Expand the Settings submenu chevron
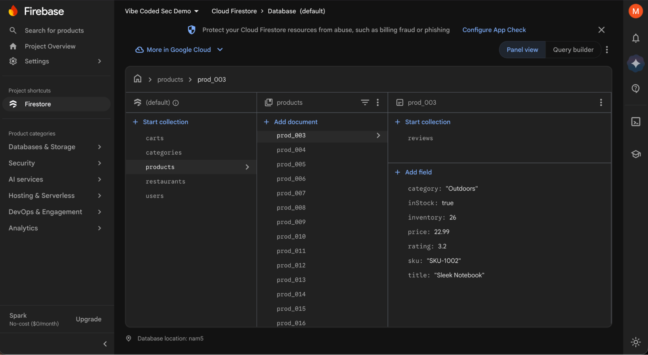 [x=100, y=61]
